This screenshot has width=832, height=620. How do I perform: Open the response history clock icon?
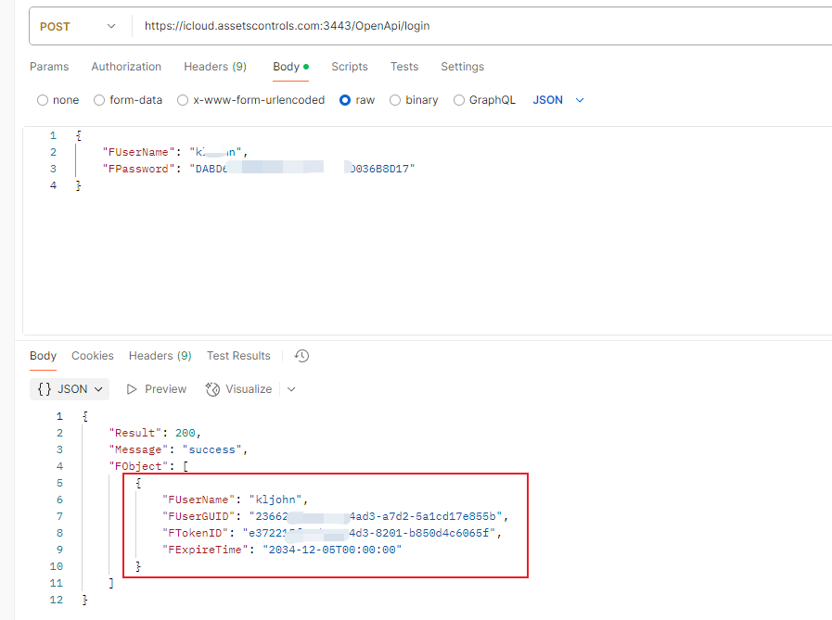click(301, 356)
